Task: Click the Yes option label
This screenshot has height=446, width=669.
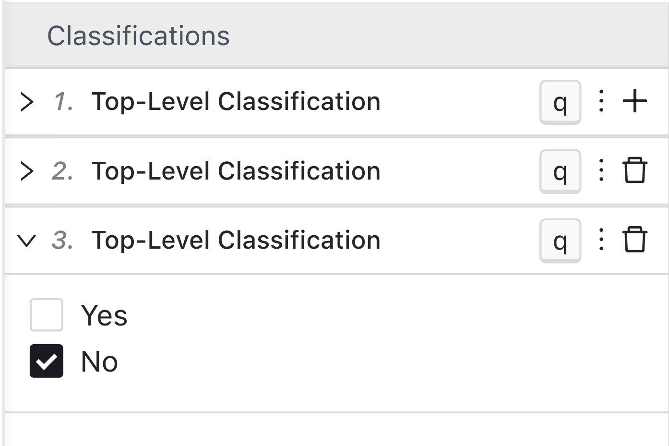Action: point(104,315)
